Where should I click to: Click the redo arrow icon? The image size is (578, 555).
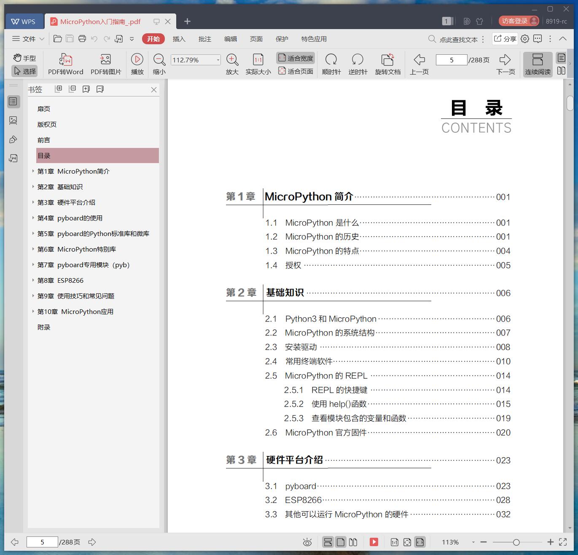[107, 39]
